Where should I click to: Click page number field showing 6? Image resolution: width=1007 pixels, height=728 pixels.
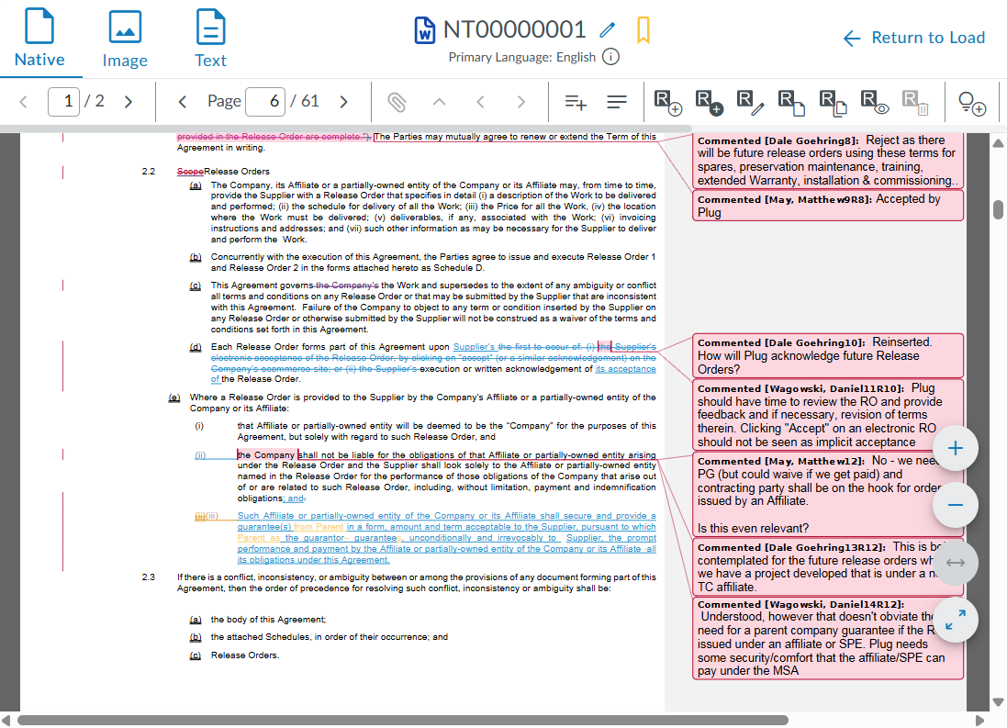(x=265, y=102)
